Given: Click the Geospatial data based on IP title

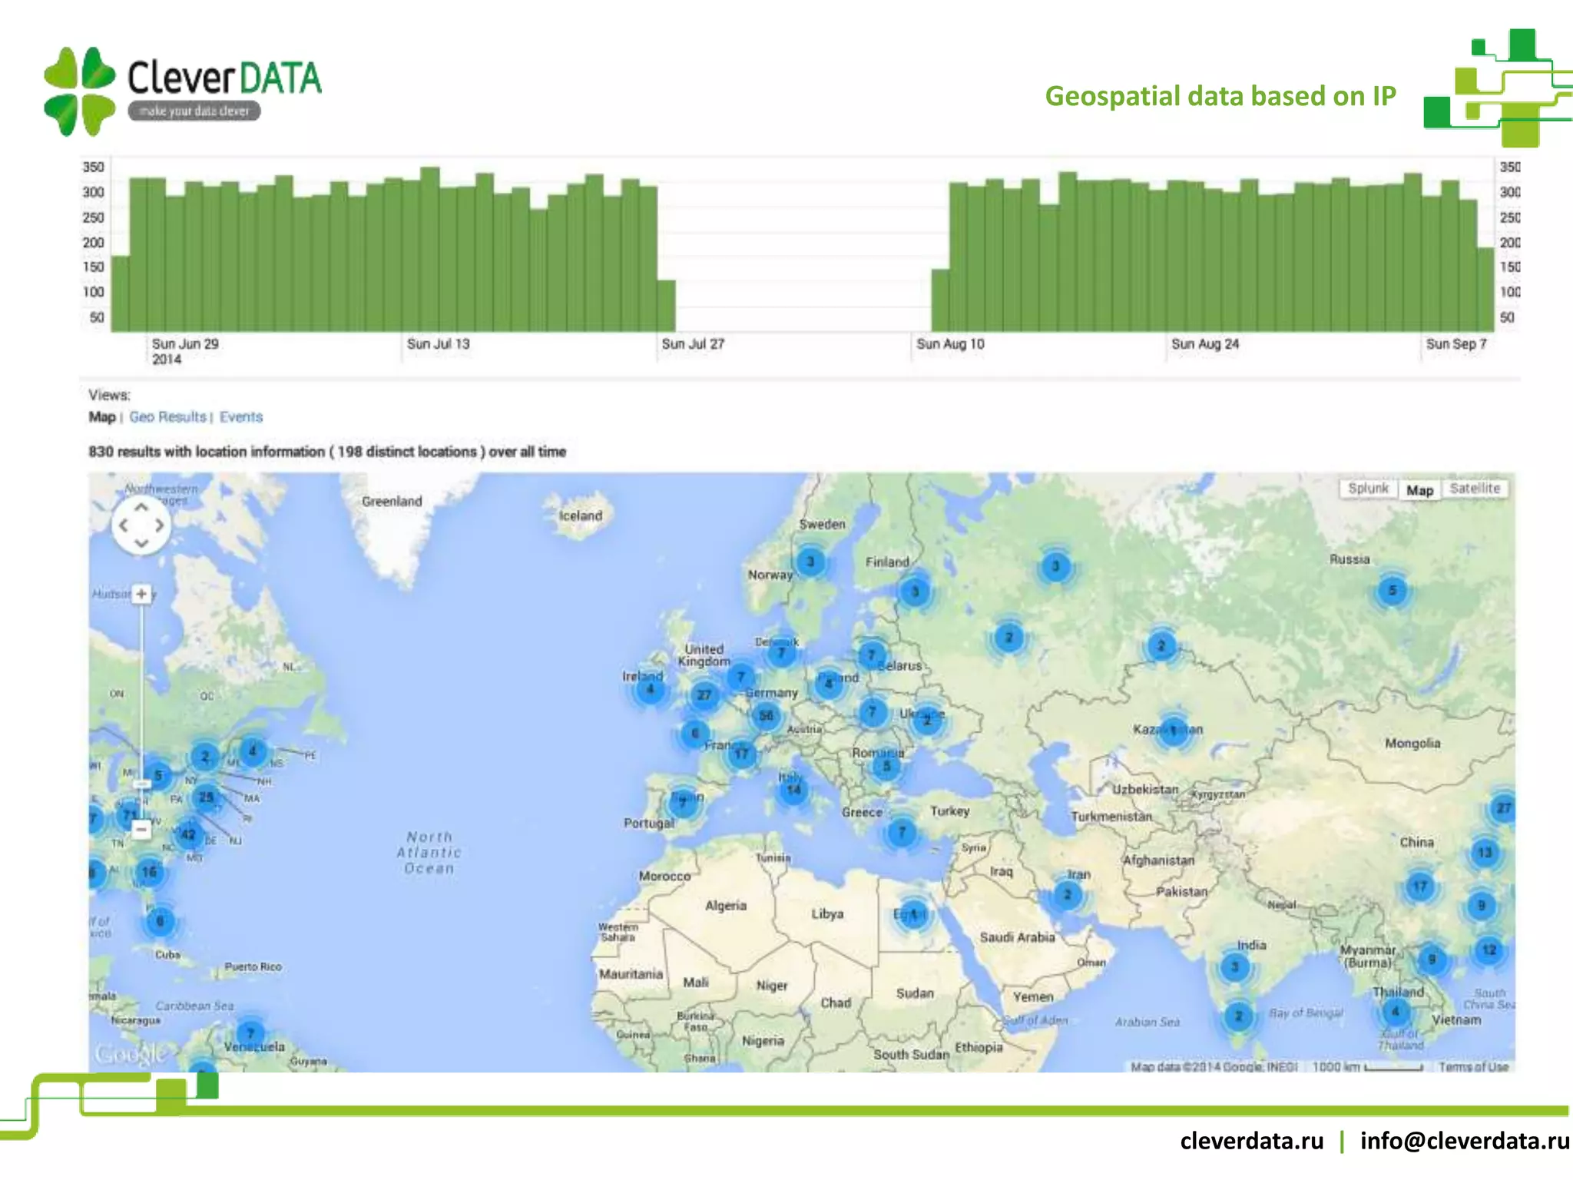Looking at the screenshot, I should [x=1220, y=96].
